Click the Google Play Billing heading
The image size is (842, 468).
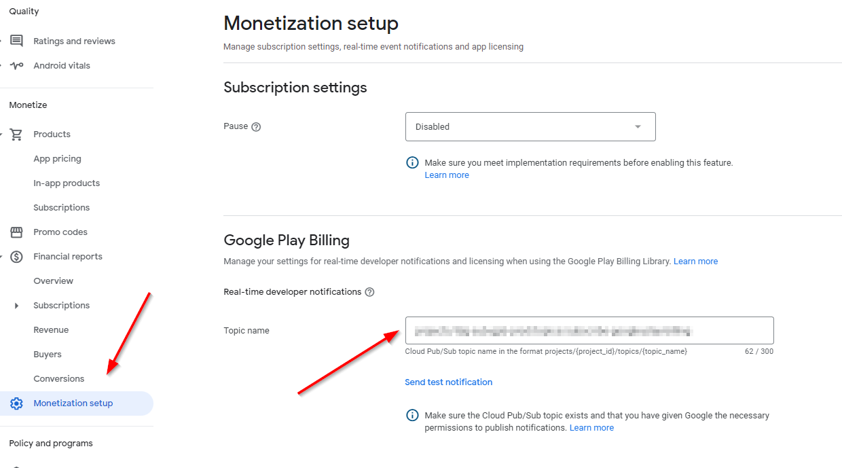point(287,240)
